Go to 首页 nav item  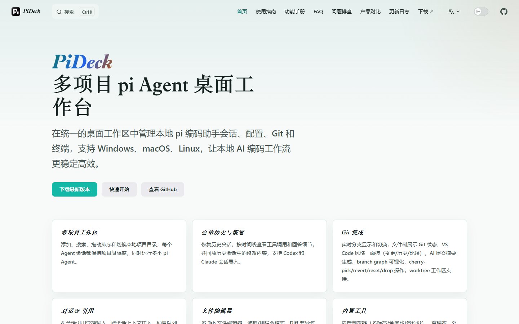(x=242, y=12)
